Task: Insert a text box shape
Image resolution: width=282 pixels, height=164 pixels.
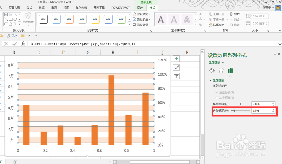Action: 6,15
